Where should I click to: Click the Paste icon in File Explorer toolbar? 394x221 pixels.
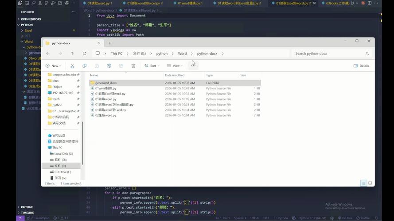[x=97, y=66]
